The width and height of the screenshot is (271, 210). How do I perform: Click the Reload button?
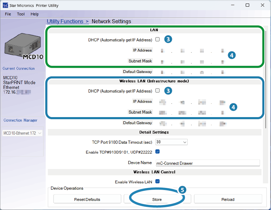[228, 199]
